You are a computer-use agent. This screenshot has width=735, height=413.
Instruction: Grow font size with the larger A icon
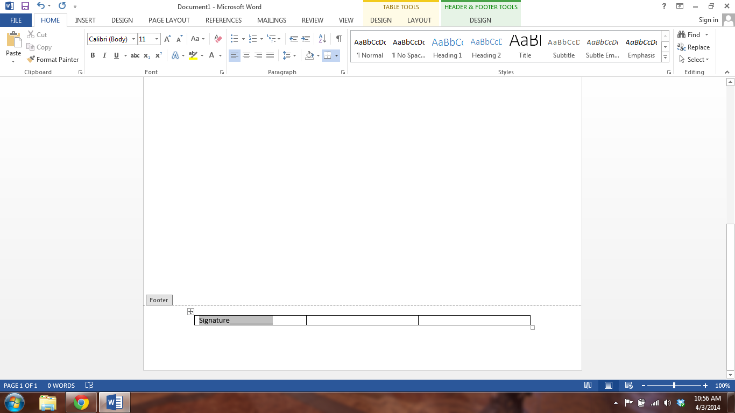click(167, 39)
